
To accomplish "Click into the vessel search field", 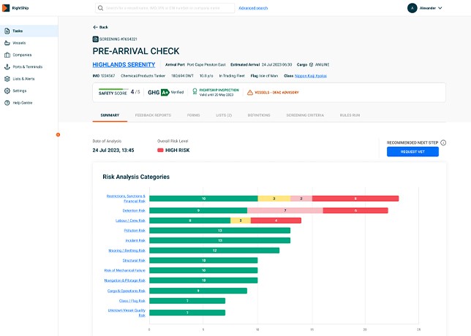I will (x=168, y=8).
